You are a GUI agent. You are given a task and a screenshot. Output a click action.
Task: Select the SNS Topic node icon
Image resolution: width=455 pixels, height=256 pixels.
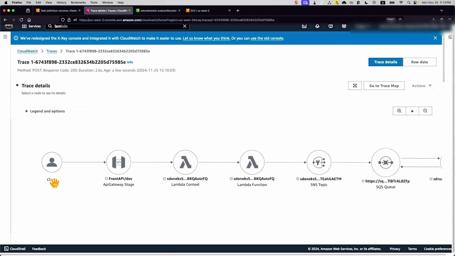coord(319,162)
